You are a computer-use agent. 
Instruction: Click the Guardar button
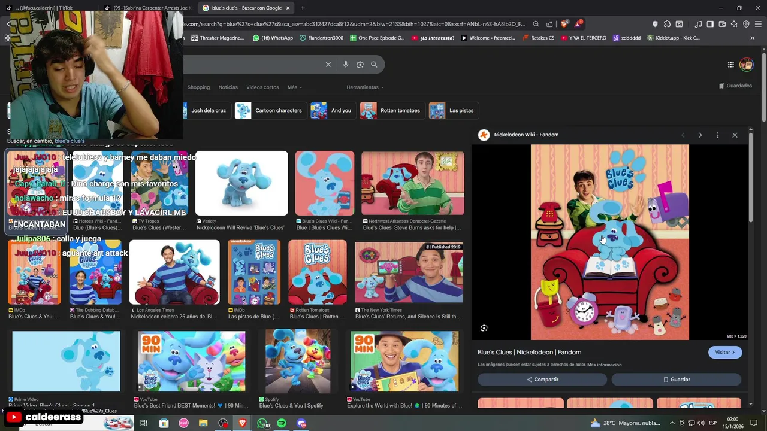(x=677, y=380)
